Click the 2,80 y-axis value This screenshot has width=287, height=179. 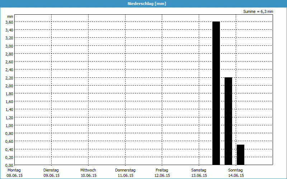tap(9, 54)
